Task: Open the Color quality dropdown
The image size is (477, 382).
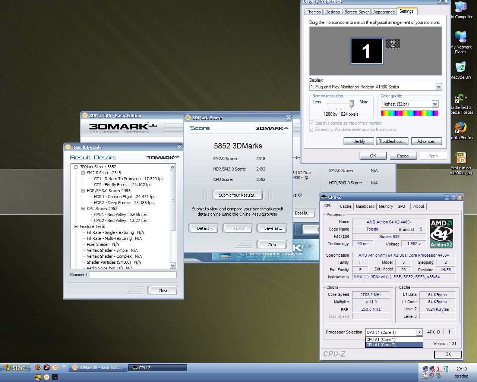Action: [435, 104]
